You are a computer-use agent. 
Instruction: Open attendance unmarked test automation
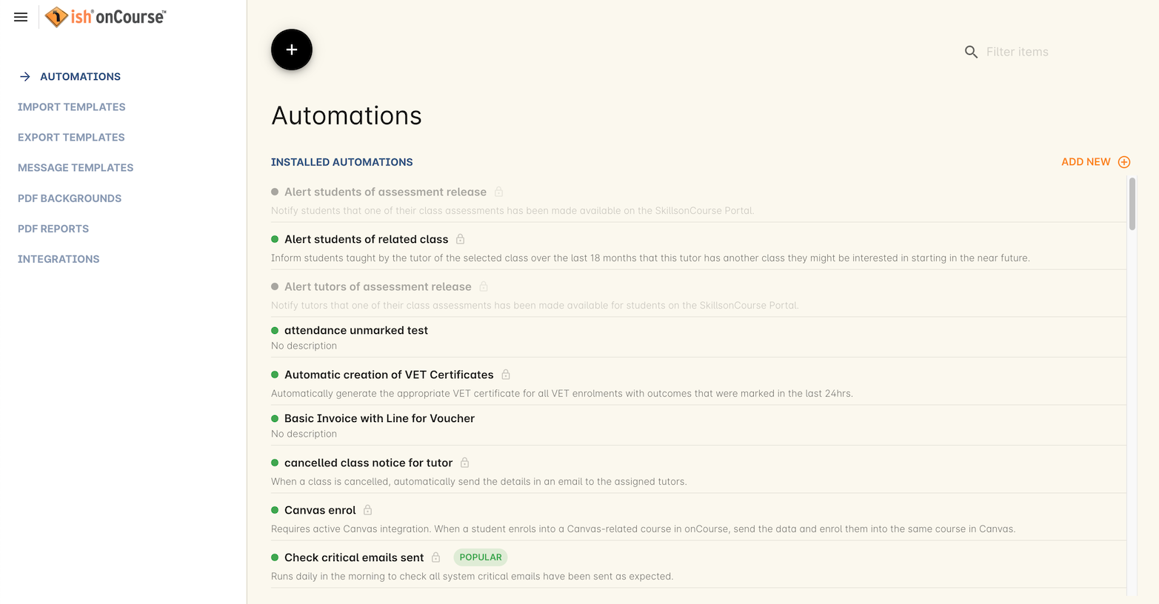[356, 330]
